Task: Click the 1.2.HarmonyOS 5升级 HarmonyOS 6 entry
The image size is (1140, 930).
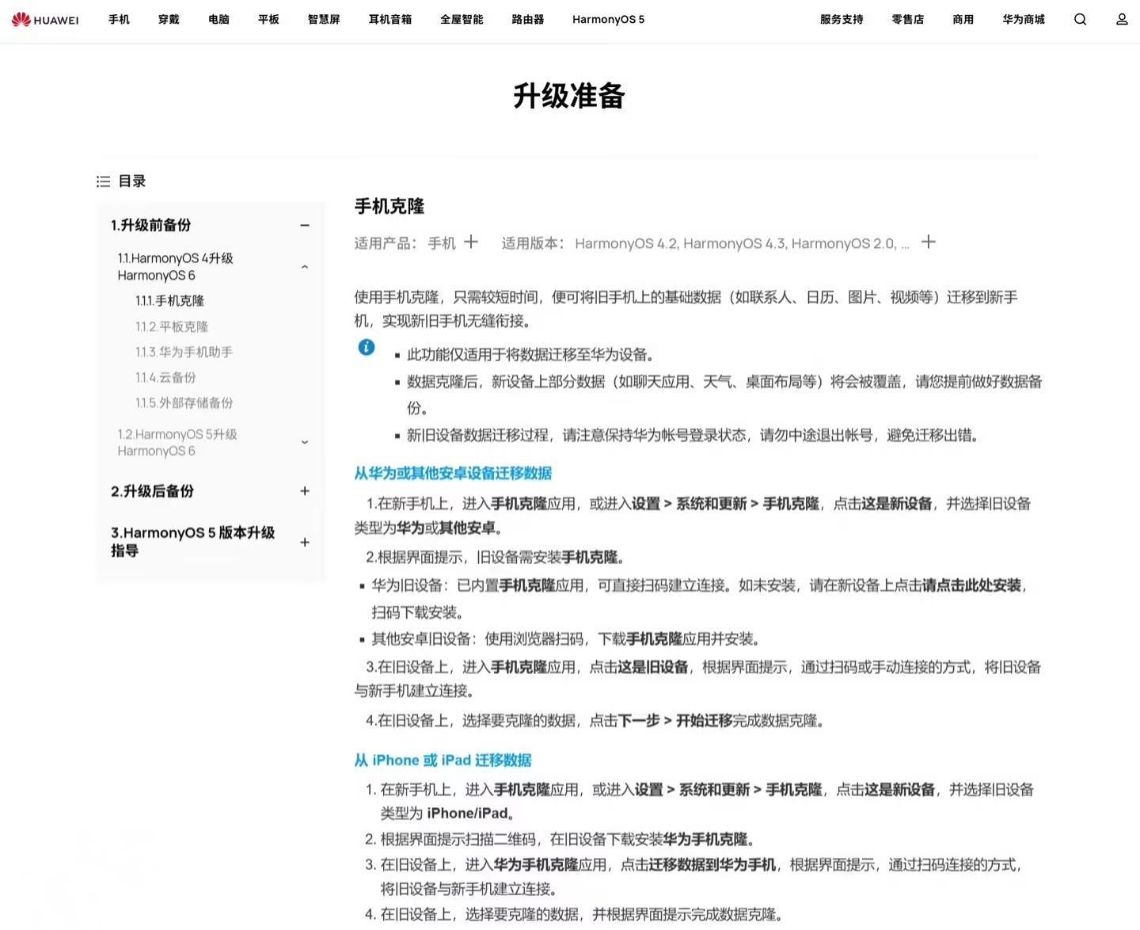Action: pos(177,443)
